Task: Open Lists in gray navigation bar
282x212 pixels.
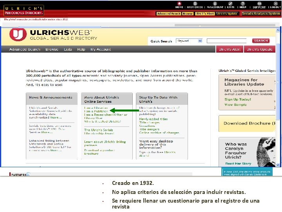Action: click(x=68, y=49)
